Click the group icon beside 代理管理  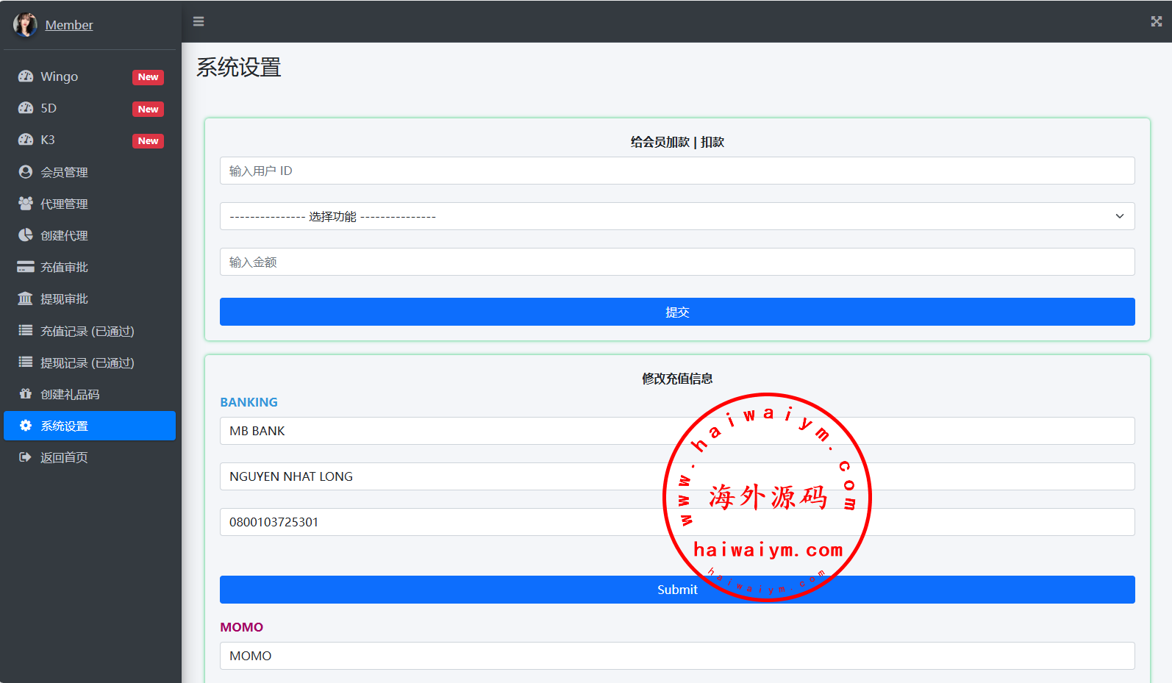click(x=26, y=204)
